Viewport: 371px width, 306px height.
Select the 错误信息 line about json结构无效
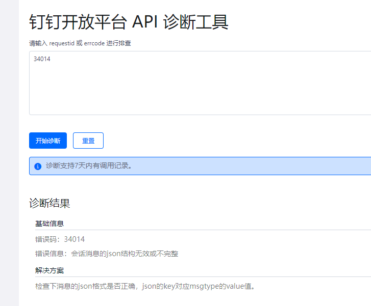point(107,254)
